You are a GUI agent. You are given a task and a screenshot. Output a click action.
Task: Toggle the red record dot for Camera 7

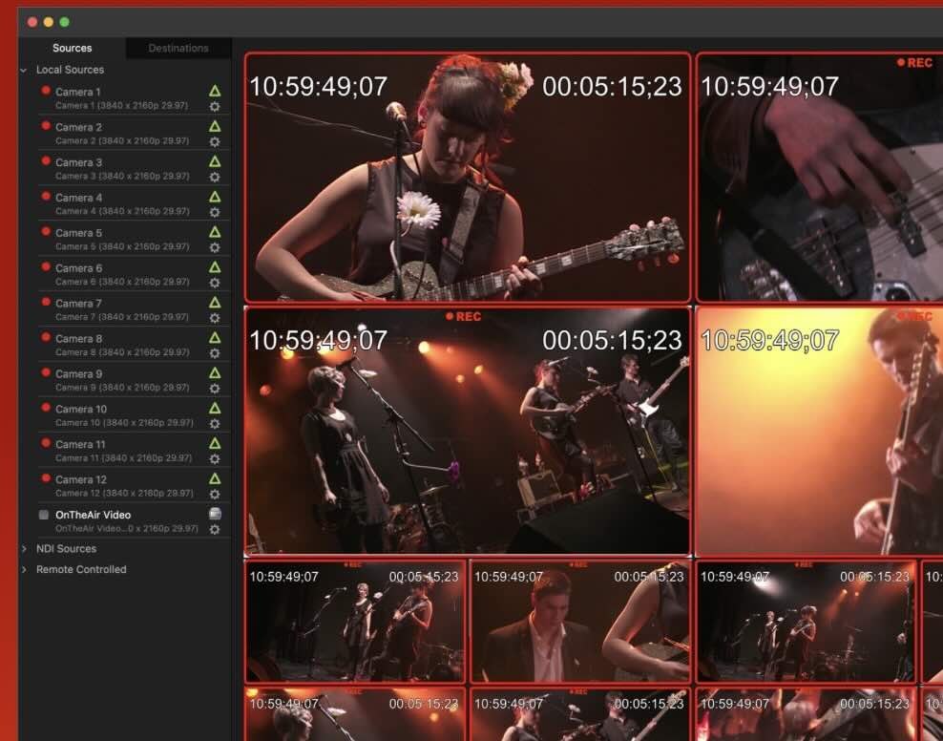pos(45,303)
